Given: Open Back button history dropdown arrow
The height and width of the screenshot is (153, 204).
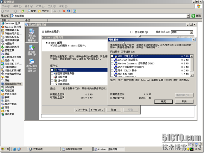Looking at the screenshot, I should (x=12, y=11).
